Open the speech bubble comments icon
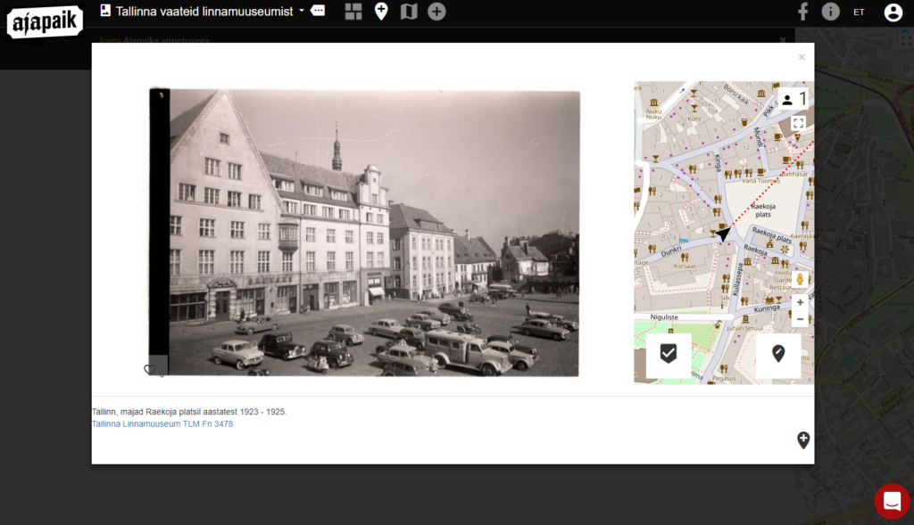The height and width of the screenshot is (525, 914). pyautogui.click(x=319, y=12)
